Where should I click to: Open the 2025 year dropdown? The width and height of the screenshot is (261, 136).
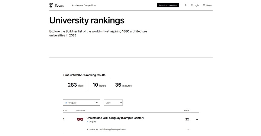point(113,103)
